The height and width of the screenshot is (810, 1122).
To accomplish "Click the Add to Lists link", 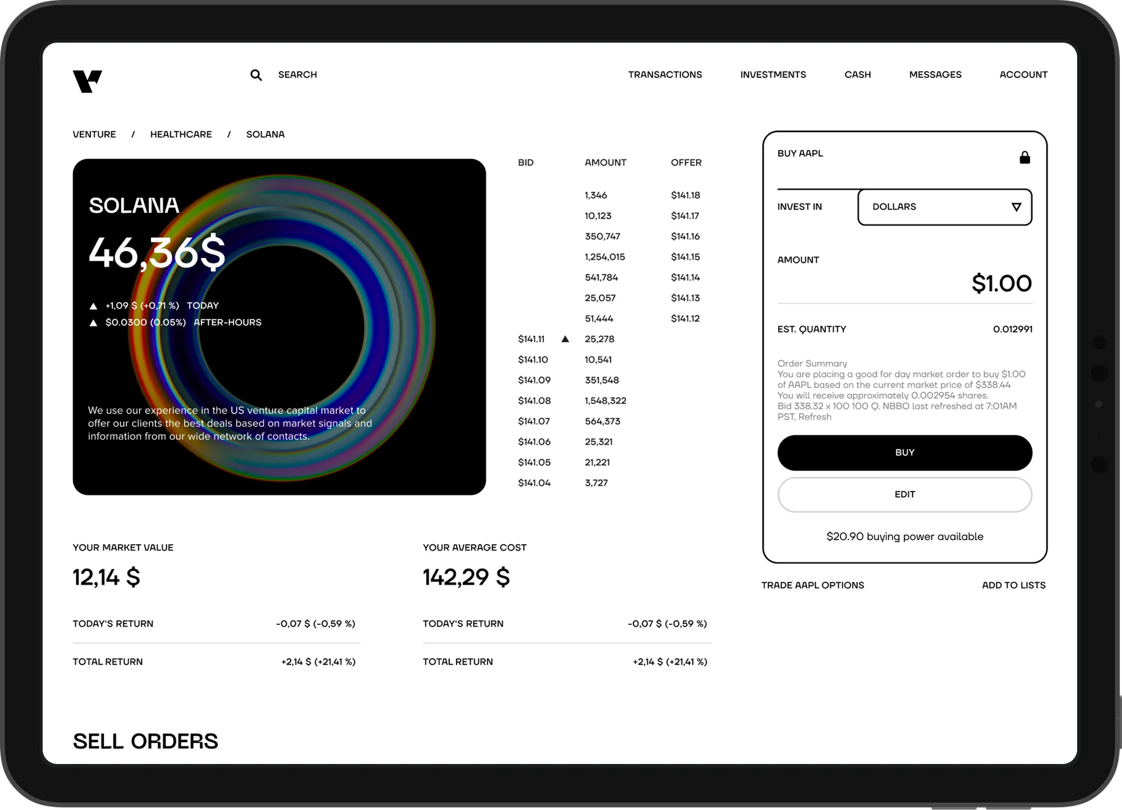I will pyautogui.click(x=1013, y=585).
